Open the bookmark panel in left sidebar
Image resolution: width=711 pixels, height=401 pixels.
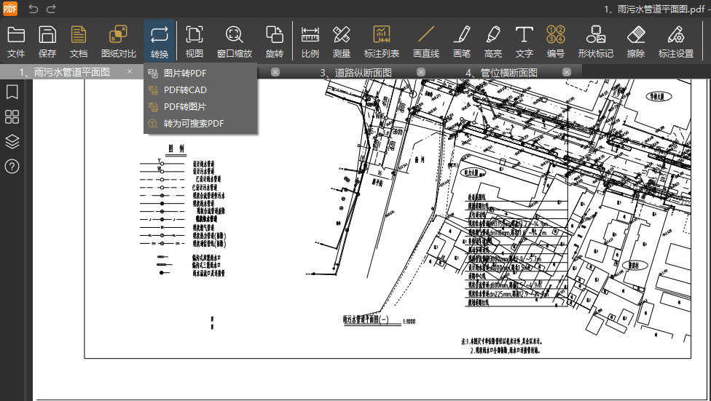12,92
